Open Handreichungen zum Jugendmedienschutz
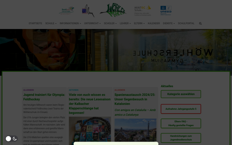Screen dimensions: 232x145 click(x=181, y=138)
